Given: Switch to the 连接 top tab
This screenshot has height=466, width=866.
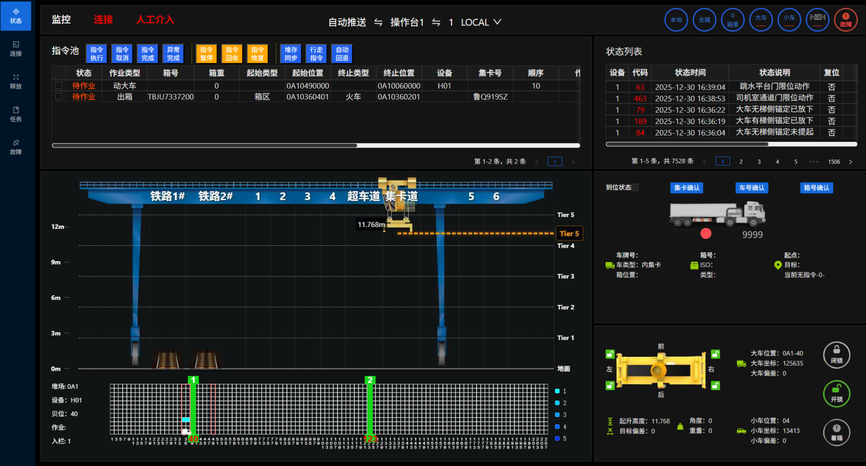Looking at the screenshot, I should click(103, 20).
